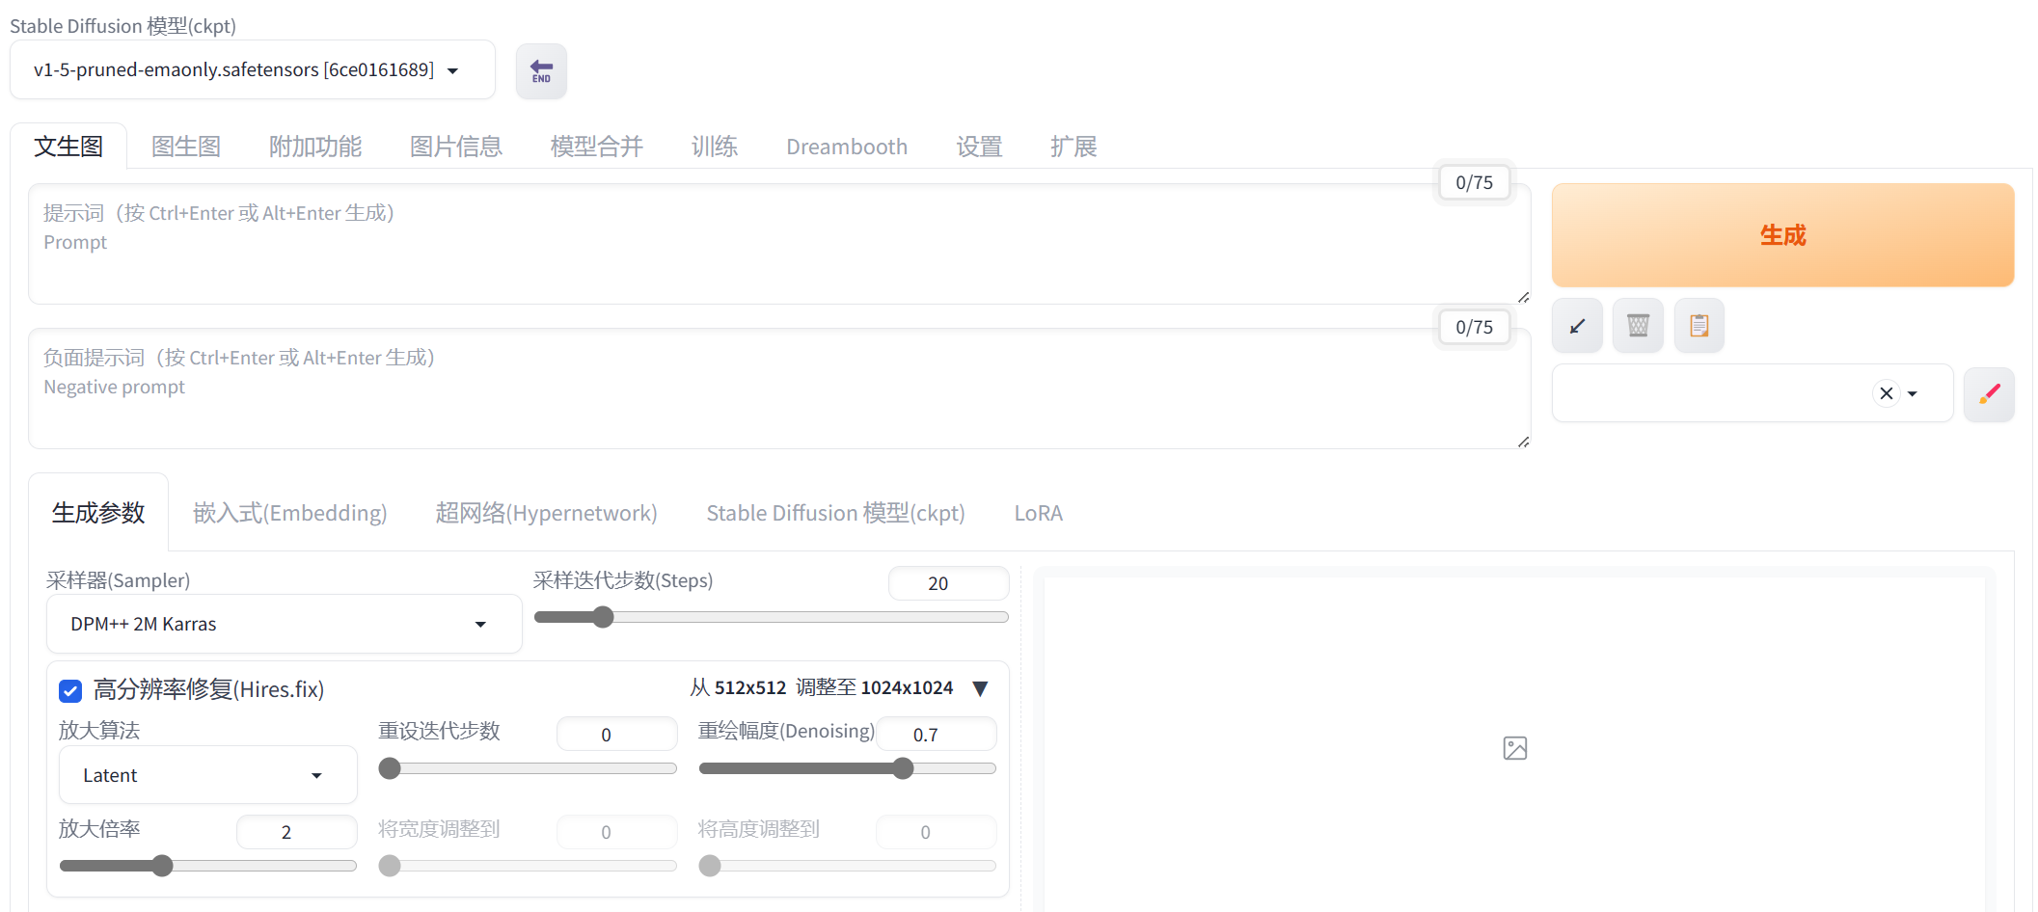The height and width of the screenshot is (912, 2038).
Task: Open the Dreambooth tab
Action: [847, 147]
